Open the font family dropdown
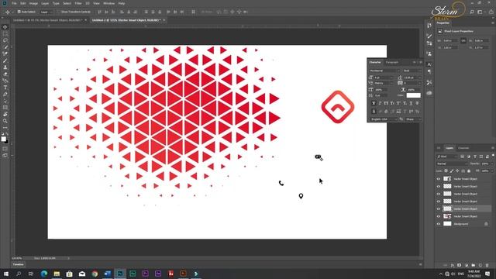The height and width of the screenshot is (279, 496). (x=384, y=71)
